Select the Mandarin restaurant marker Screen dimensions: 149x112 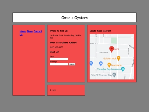109,65
